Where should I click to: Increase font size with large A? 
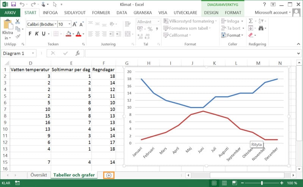[75, 24]
